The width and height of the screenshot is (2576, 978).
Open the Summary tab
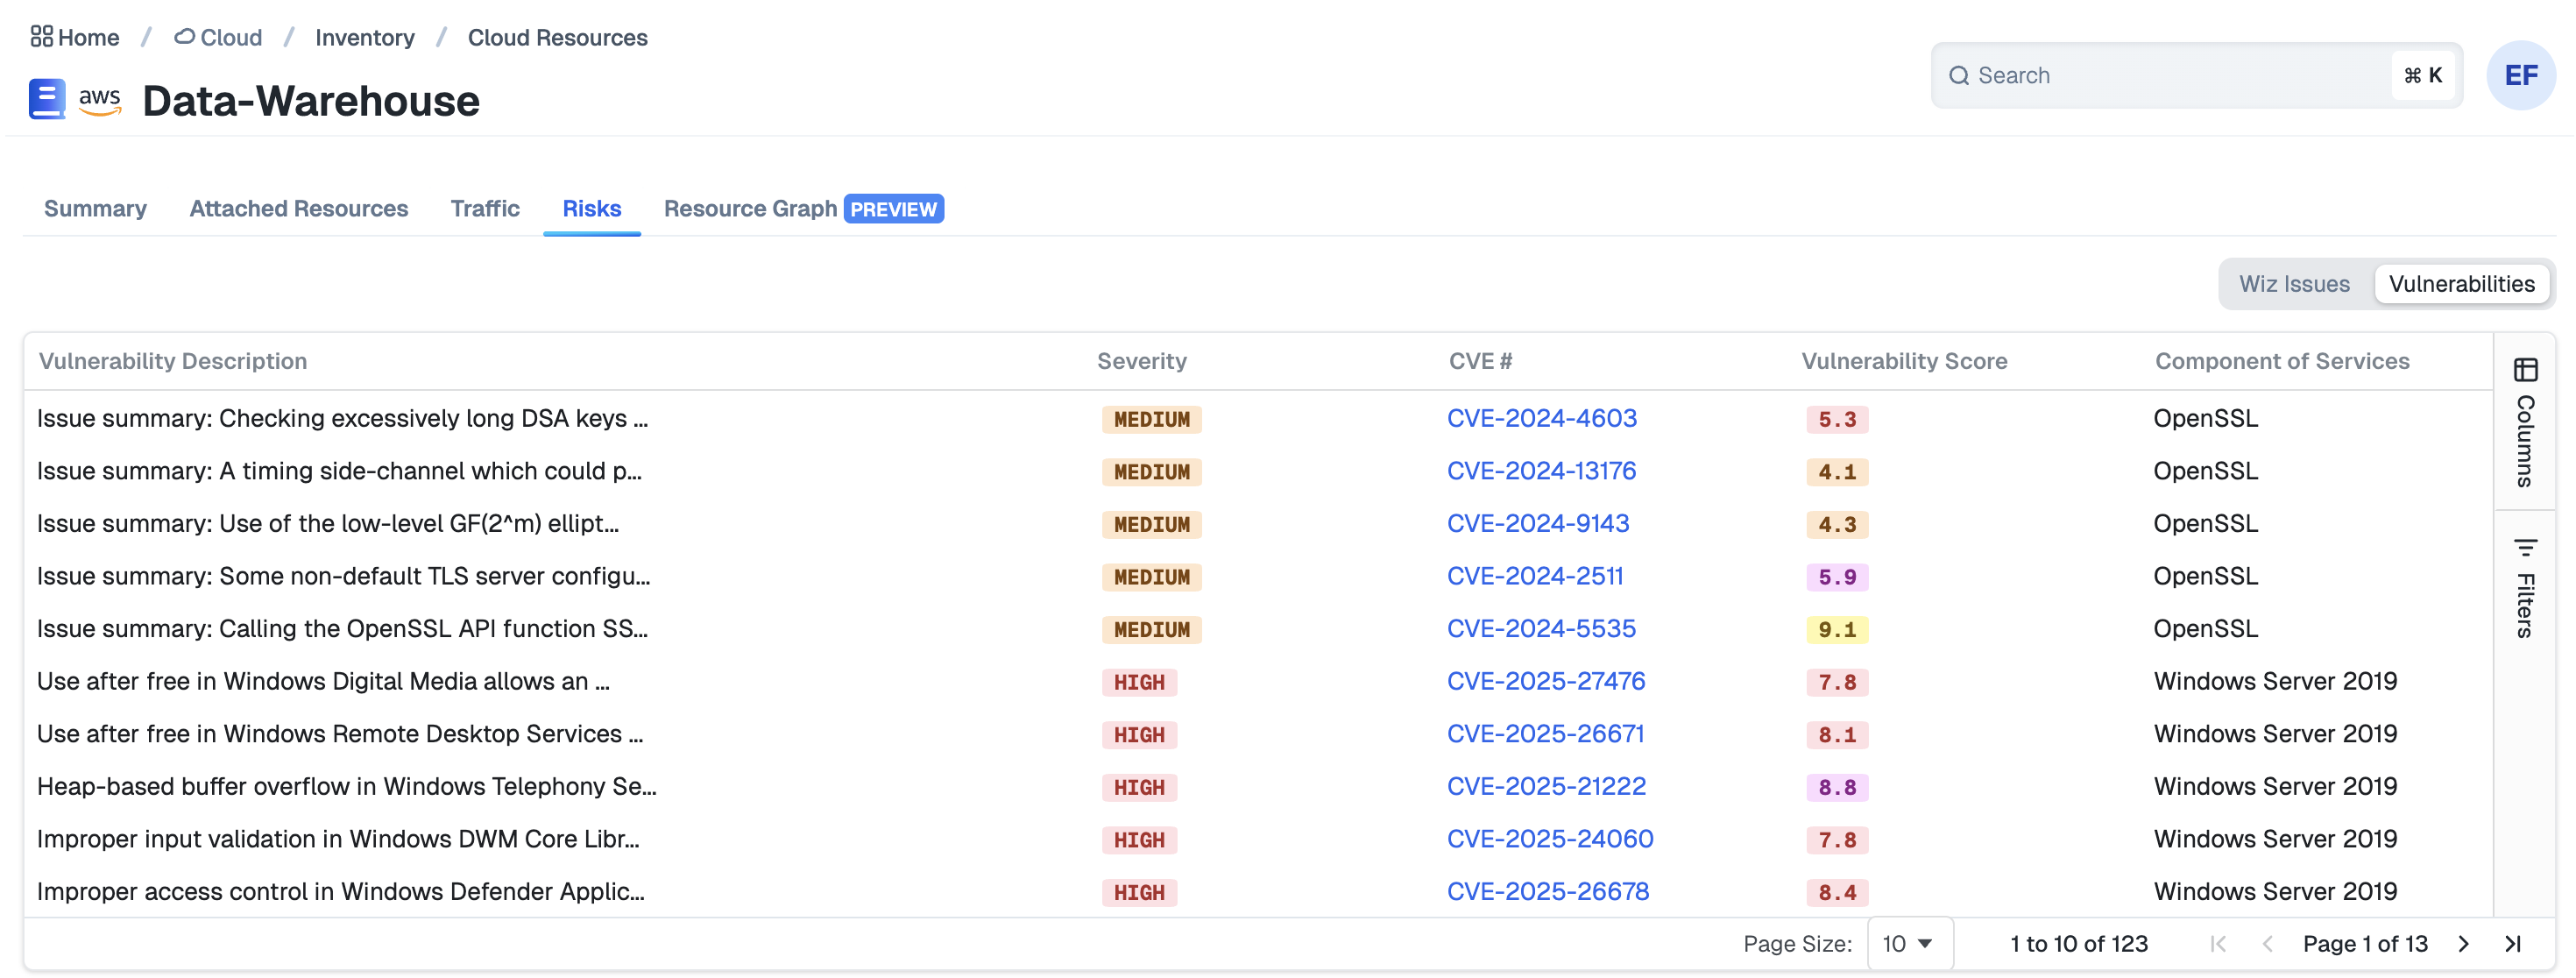[95, 208]
